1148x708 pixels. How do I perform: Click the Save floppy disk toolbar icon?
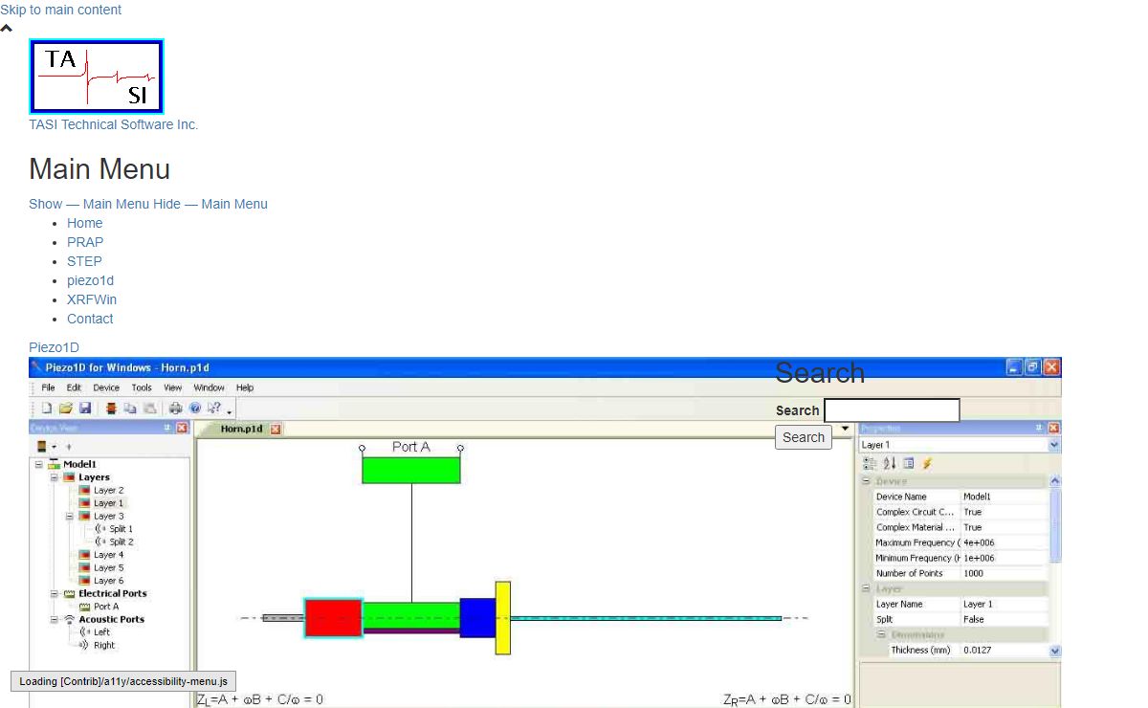pos(85,408)
